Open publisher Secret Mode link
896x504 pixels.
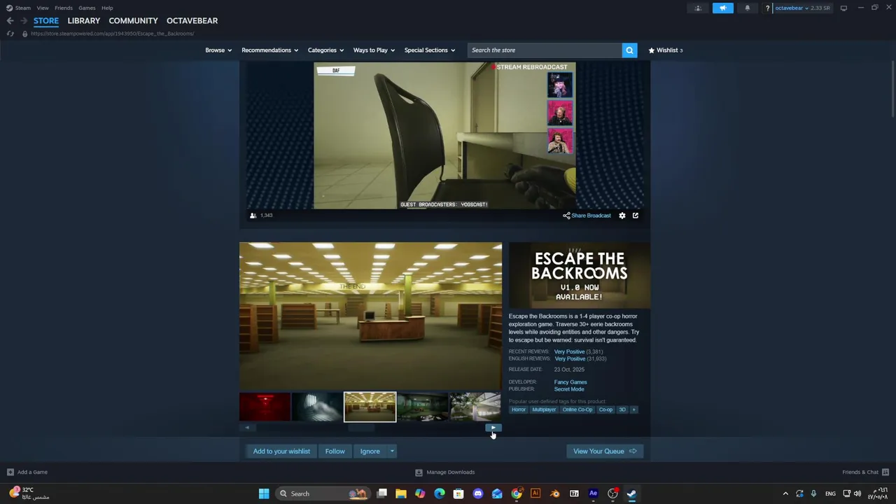569,389
